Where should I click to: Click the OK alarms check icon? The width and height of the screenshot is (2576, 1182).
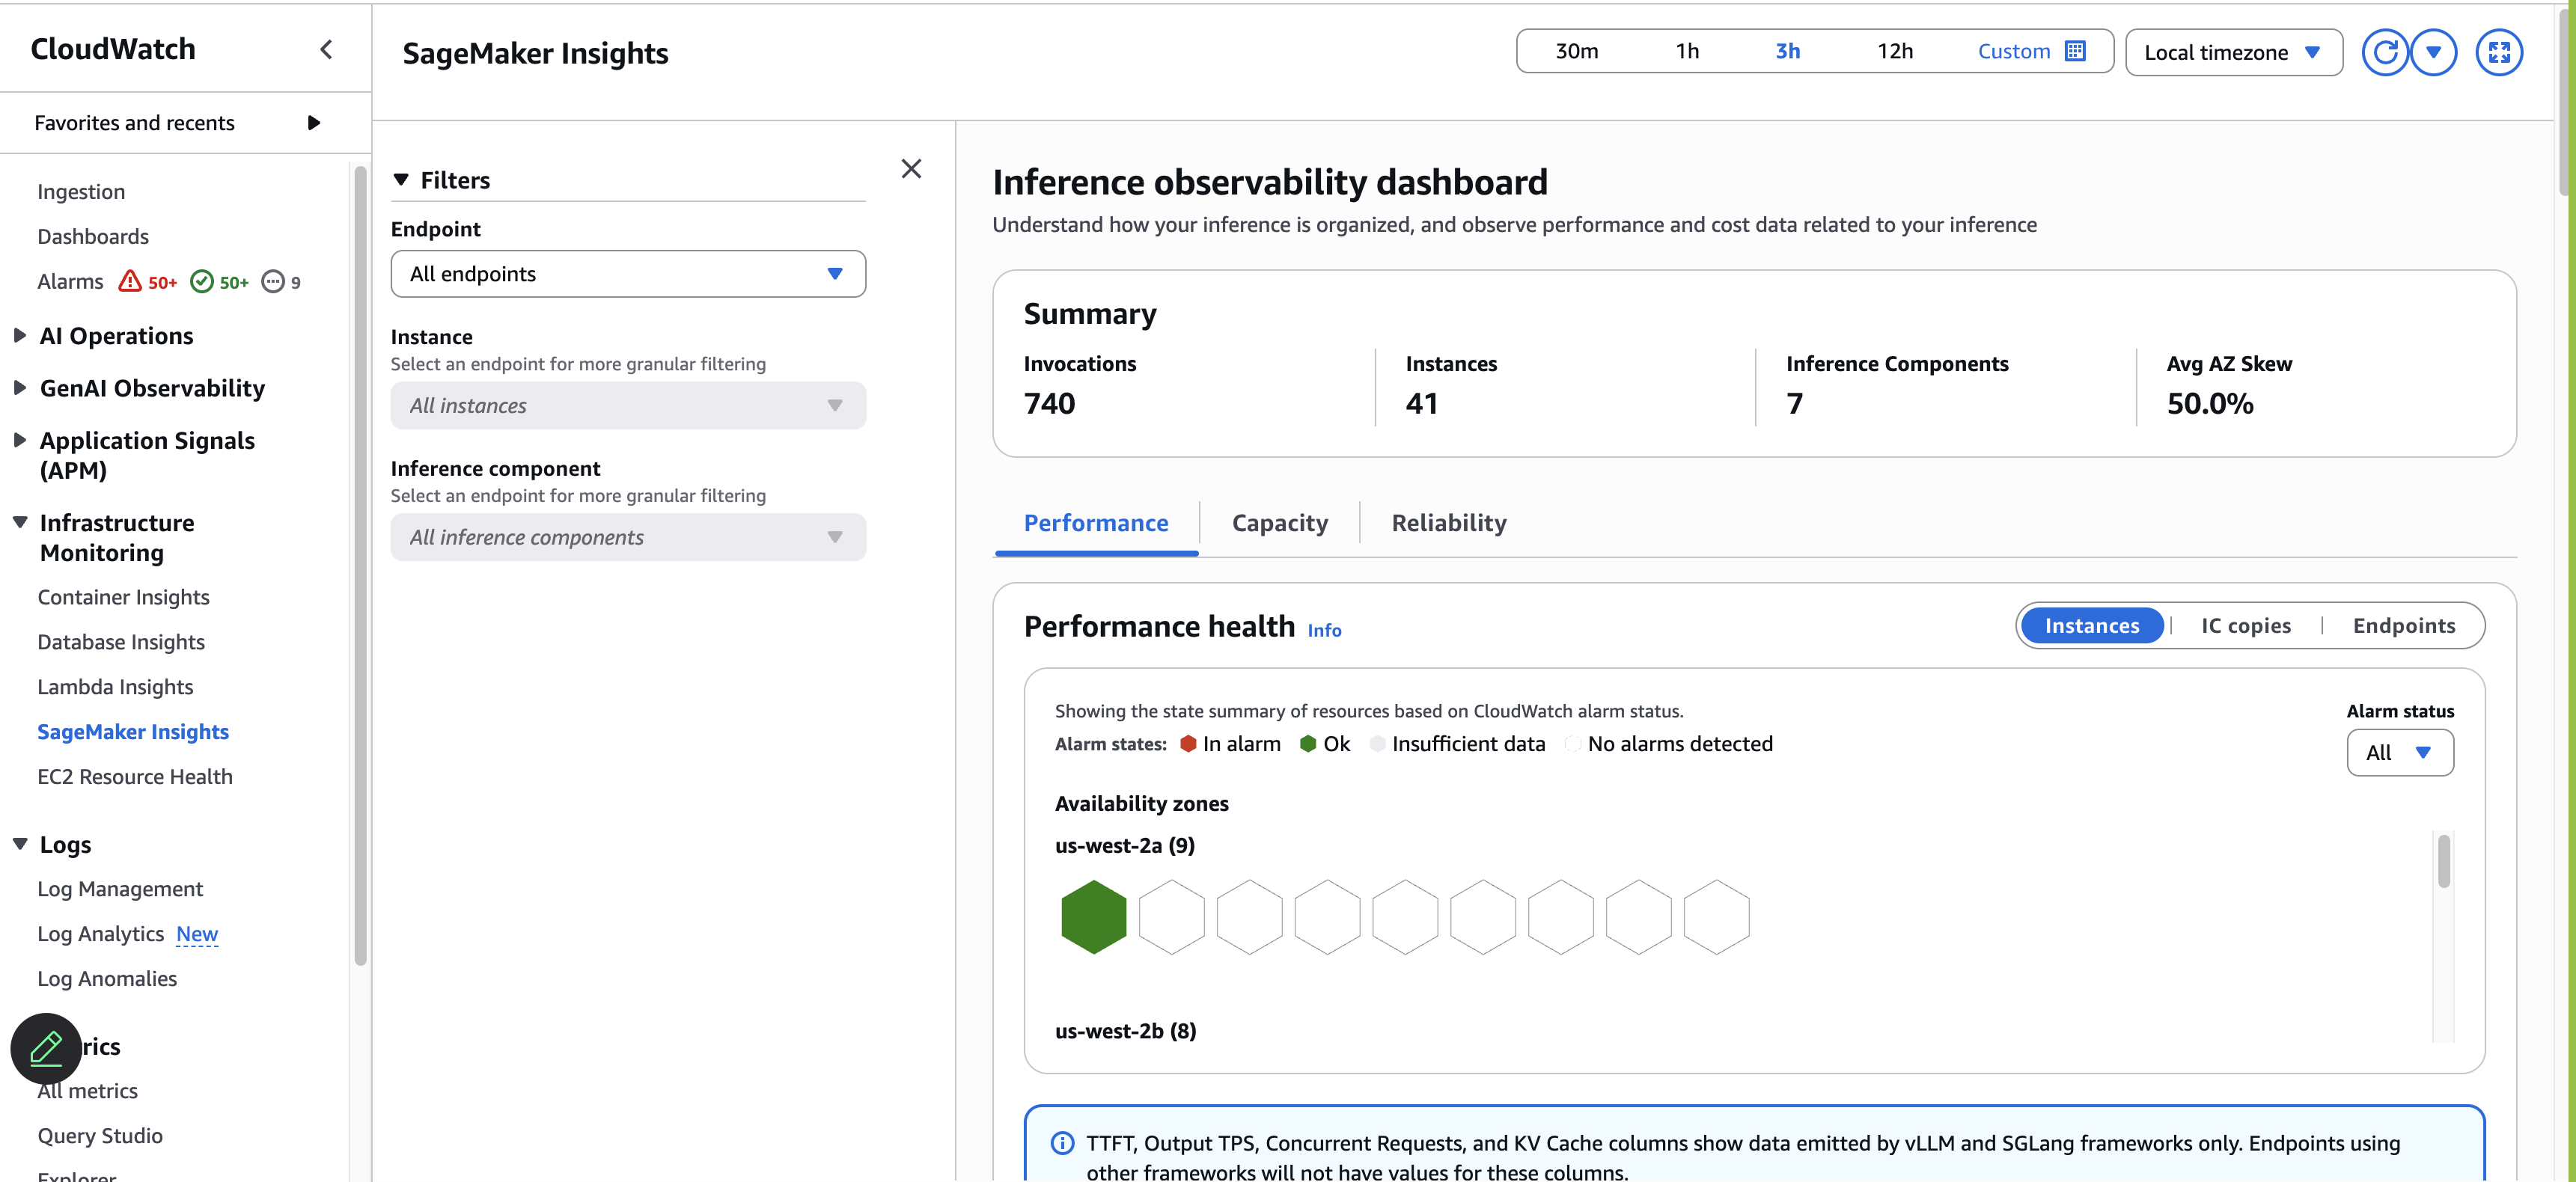tap(201, 281)
